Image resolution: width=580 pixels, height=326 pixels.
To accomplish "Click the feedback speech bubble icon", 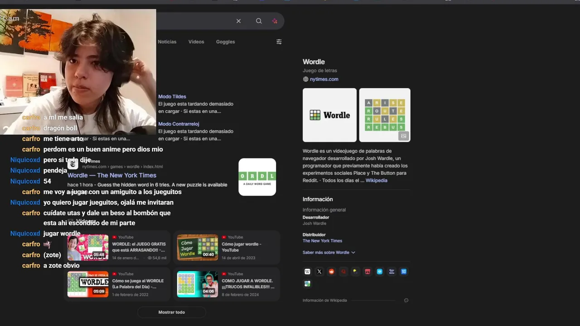I will (x=406, y=300).
